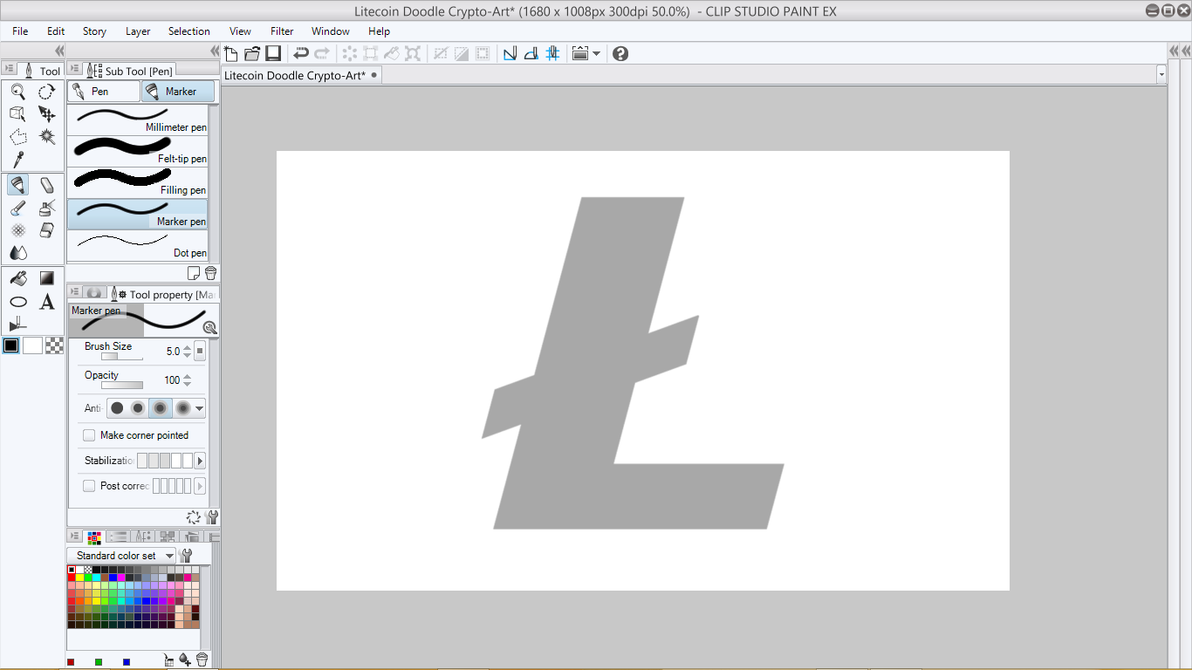Enable Make corner pointed checkbox
The height and width of the screenshot is (670, 1192).
coord(89,435)
